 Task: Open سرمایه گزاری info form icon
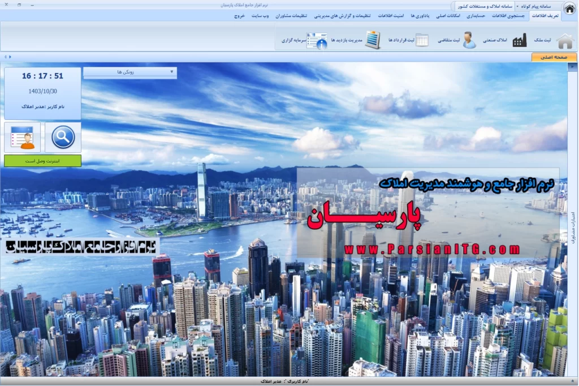317,41
